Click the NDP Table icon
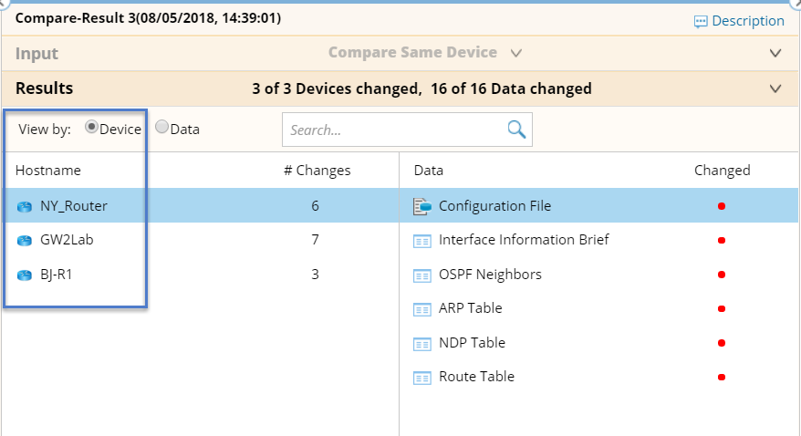The image size is (801, 436). (x=421, y=343)
